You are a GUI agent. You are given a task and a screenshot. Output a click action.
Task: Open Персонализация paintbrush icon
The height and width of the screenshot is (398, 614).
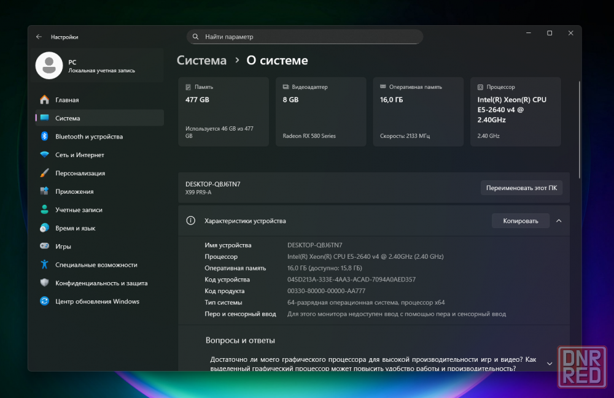pos(44,174)
